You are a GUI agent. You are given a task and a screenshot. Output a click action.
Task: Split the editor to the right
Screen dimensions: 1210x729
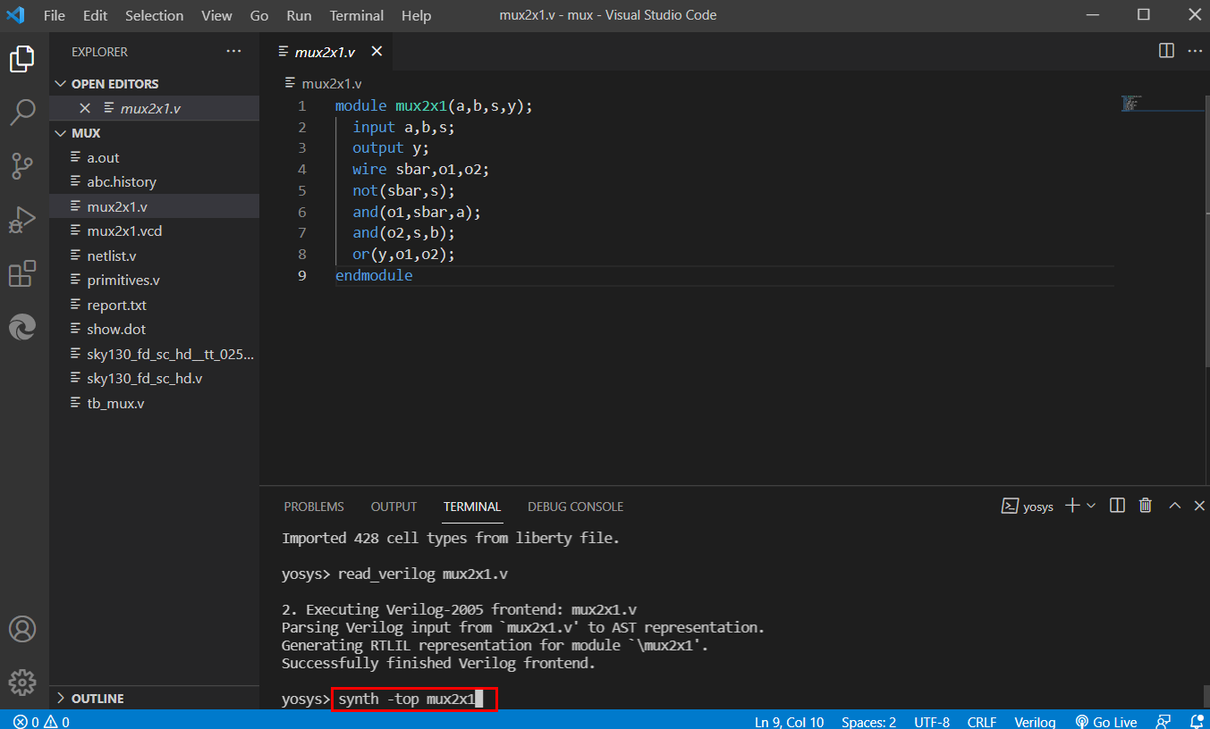click(1166, 51)
